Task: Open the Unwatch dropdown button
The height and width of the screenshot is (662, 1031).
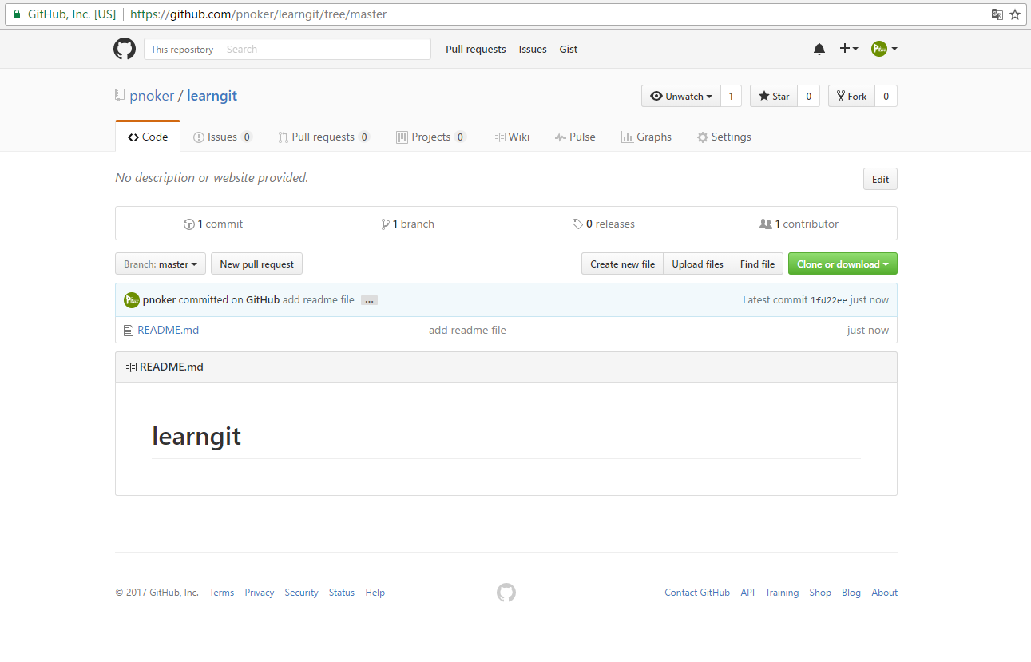Action: [x=681, y=97]
